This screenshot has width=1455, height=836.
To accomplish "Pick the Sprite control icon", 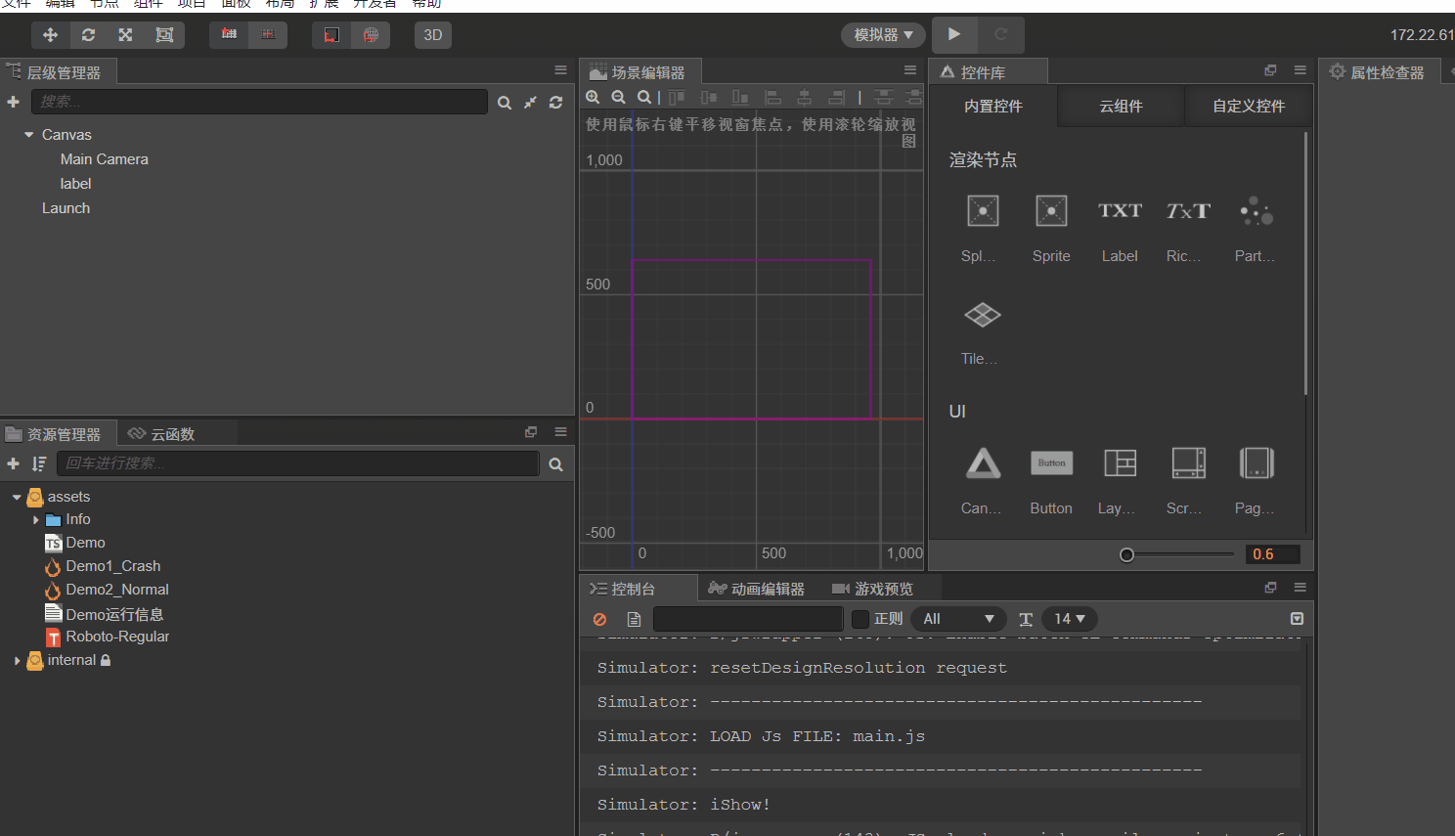I will (x=1051, y=211).
